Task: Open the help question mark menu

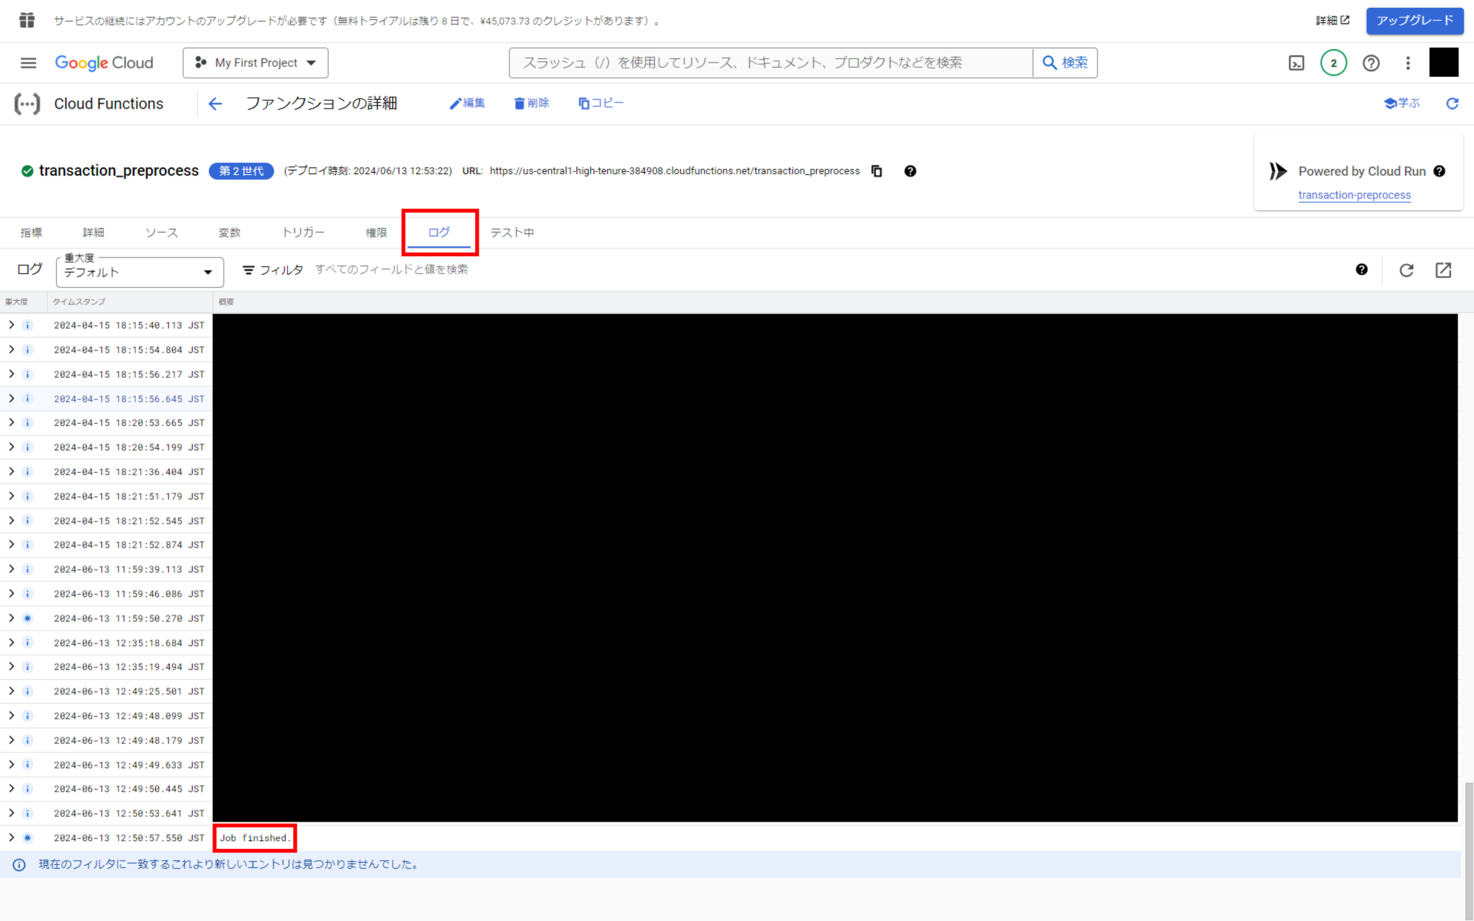Action: (1370, 63)
